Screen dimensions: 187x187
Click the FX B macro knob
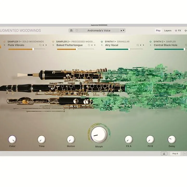click(x=150, y=139)
